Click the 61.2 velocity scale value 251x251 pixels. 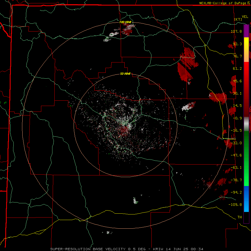237,69
